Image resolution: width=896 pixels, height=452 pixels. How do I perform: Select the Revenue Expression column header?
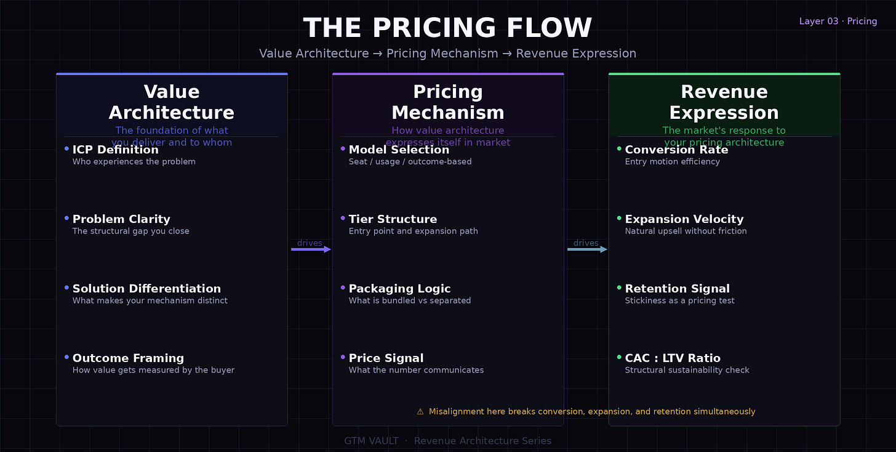(724, 102)
